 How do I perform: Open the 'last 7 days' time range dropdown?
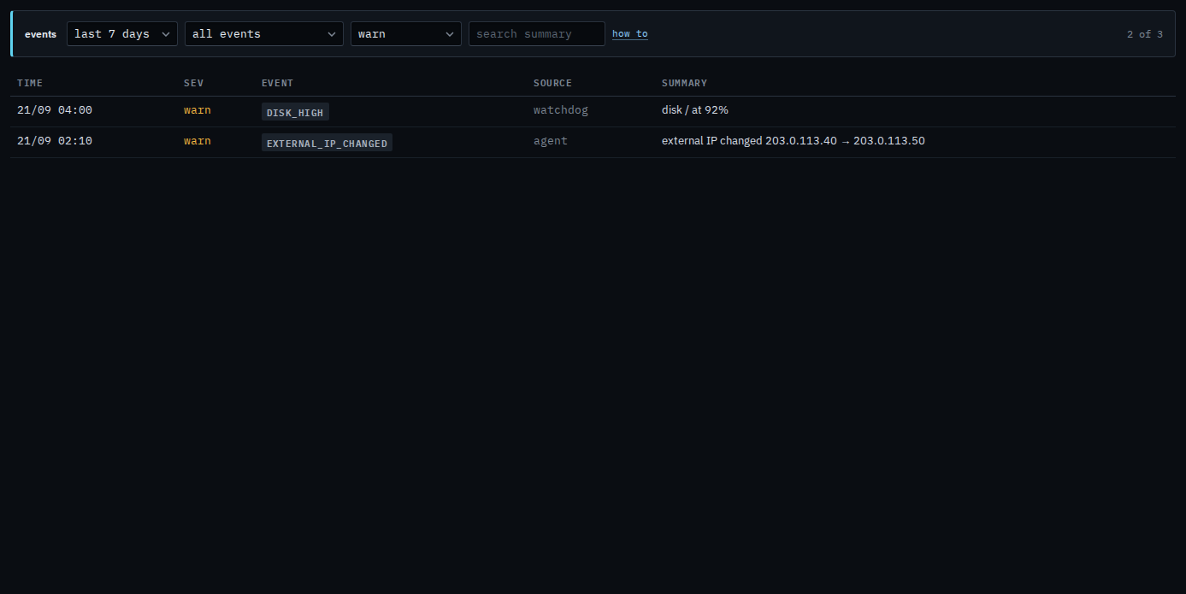point(122,34)
